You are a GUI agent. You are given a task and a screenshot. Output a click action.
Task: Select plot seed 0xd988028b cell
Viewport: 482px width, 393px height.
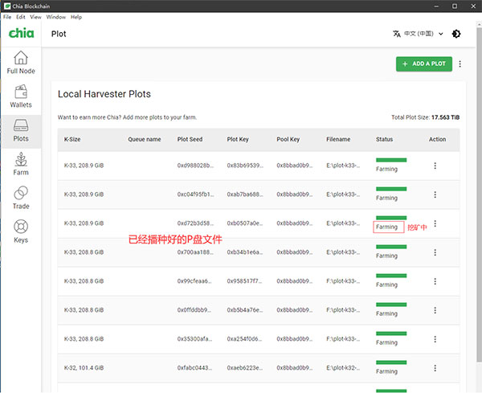tap(195, 166)
